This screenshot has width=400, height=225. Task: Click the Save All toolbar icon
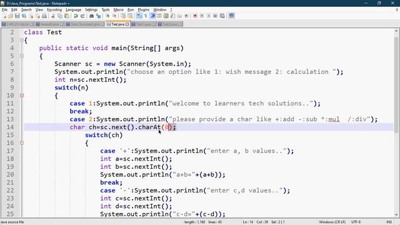(24, 16)
